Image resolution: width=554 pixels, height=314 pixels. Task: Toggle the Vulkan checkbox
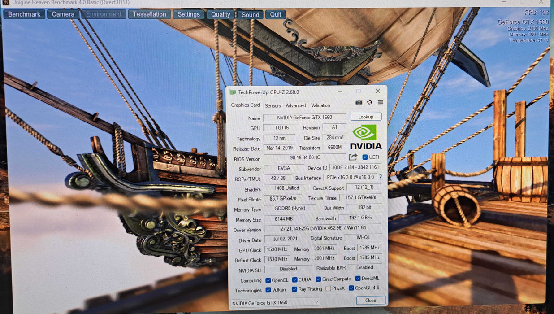(x=268, y=290)
